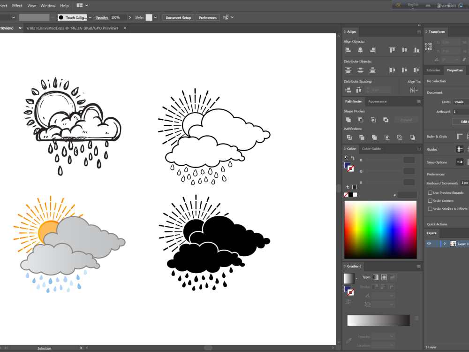469x352 pixels.
Task: Enable Scale Strokes & Effects checkbox
Action: [x=430, y=209]
